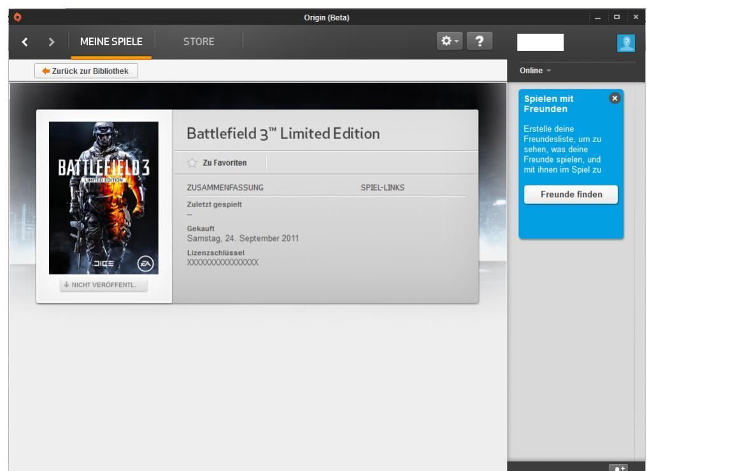Click the user avatar icon
733x471 pixels.
tap(626, 43)
